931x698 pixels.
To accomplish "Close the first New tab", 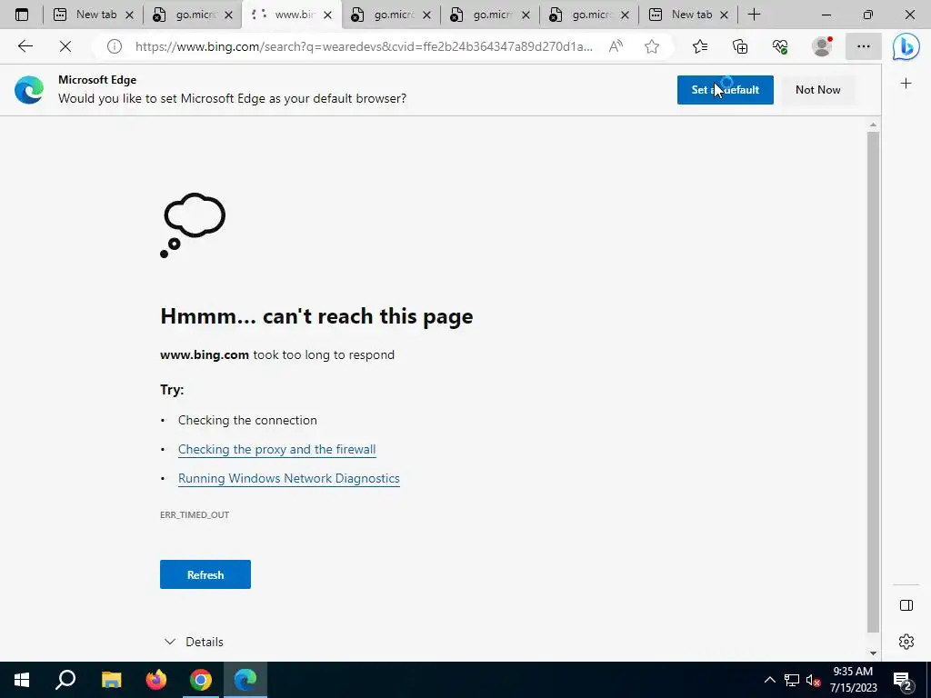I will coord(129,15).
